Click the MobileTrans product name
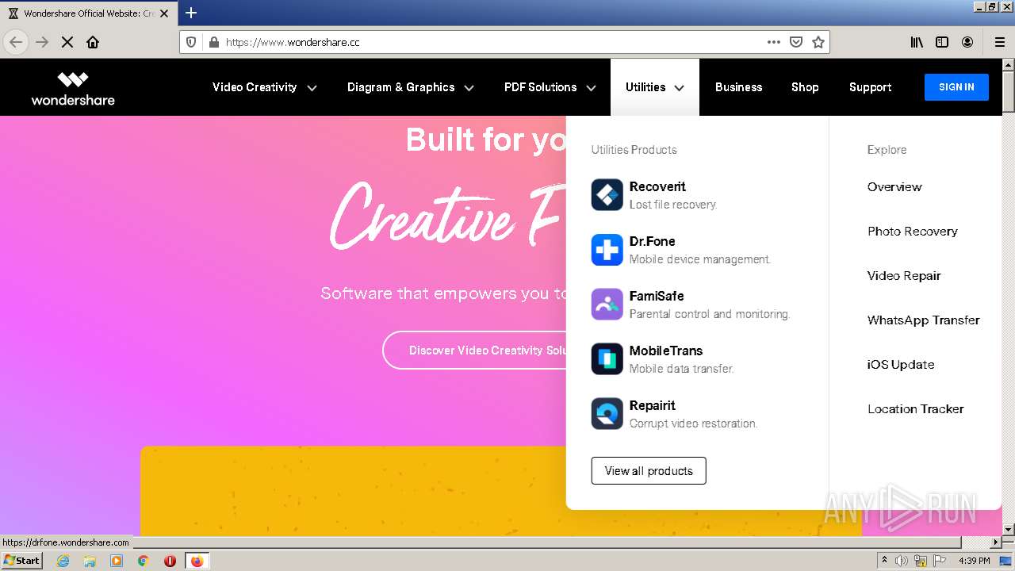The image size is (1015, 571). coord(666,351)
